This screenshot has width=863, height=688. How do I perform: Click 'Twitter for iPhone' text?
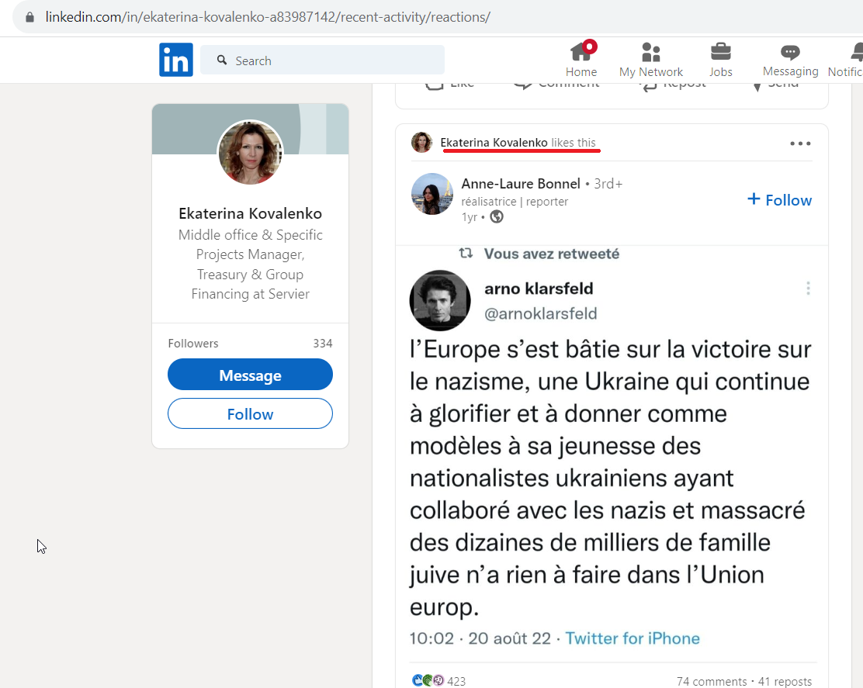[x=633, y=638]
